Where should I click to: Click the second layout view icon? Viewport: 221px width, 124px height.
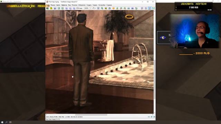tap(146, 8)
